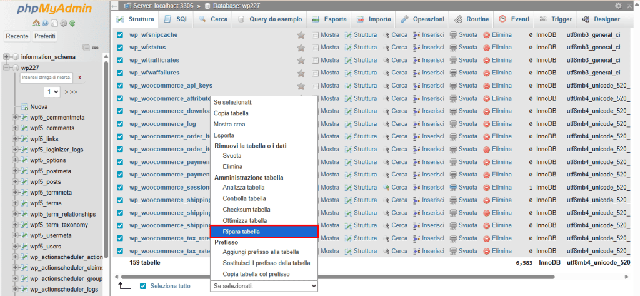Screen dimensions: 640x296
Task: Open page settings gear icon at top right
Action: pyautogui.click(x=619, y=6)
